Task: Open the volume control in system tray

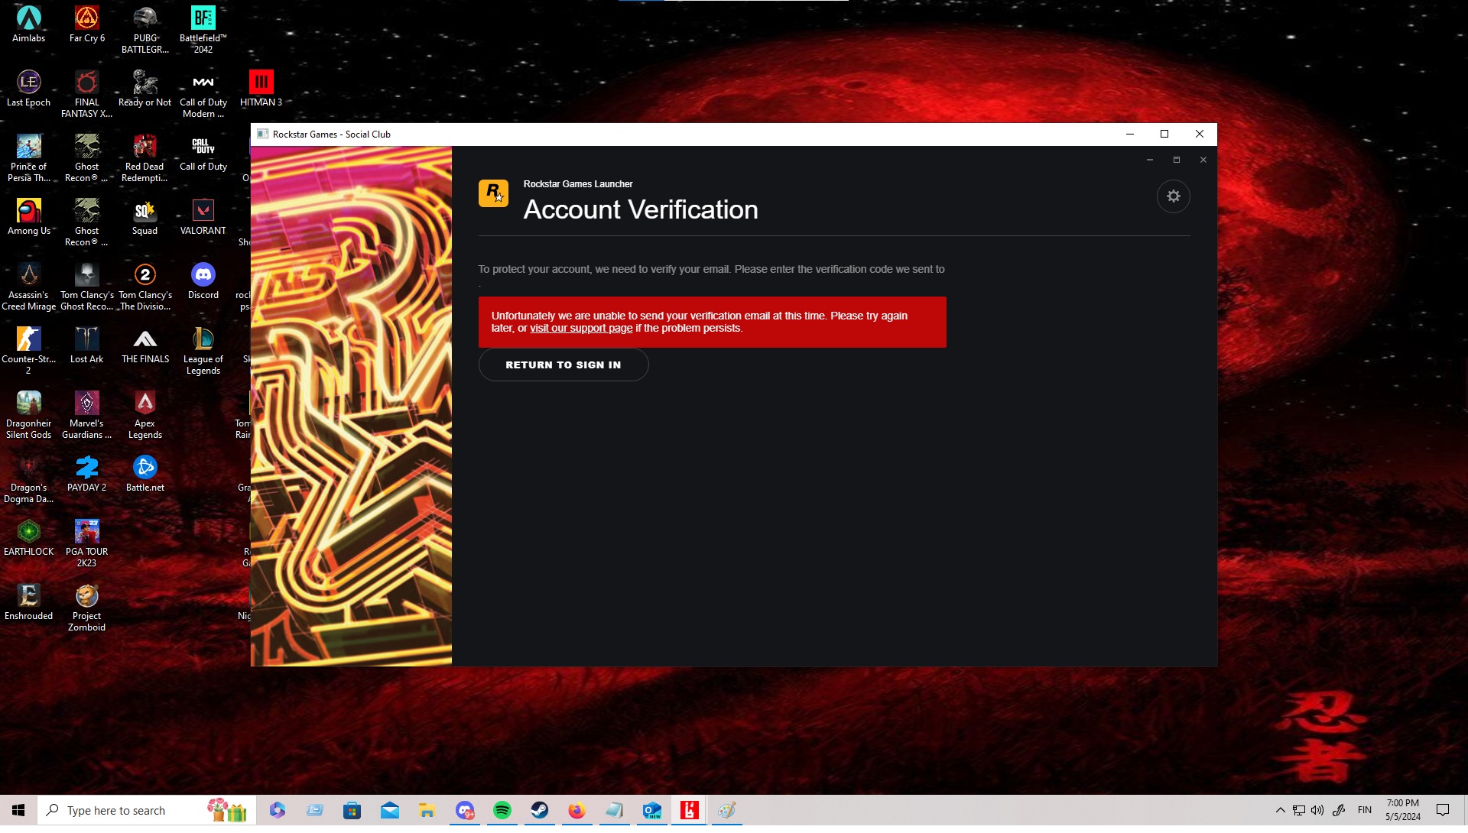Action: [x=1317, y=810]
